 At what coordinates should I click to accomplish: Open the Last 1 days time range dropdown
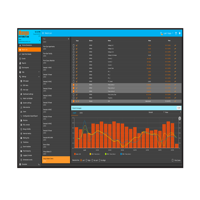pyautogui.click(x=168, y=33)
